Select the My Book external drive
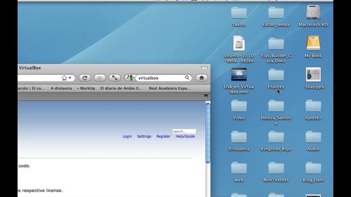The width and height of the screenshot is (351, 197). point(313,43)
